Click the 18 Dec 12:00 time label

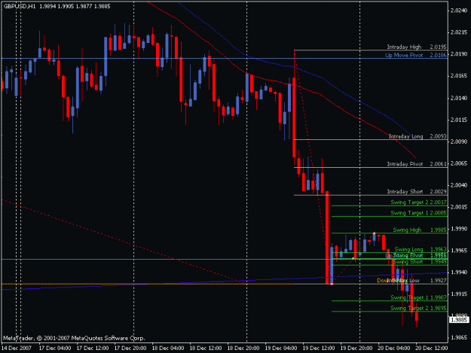[206, 348]
